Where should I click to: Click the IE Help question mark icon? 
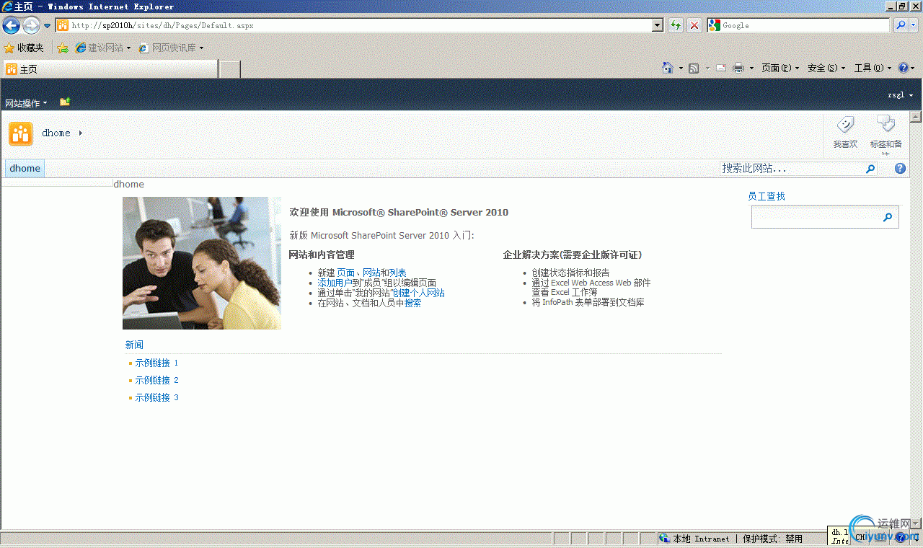(x=903, y=68)
